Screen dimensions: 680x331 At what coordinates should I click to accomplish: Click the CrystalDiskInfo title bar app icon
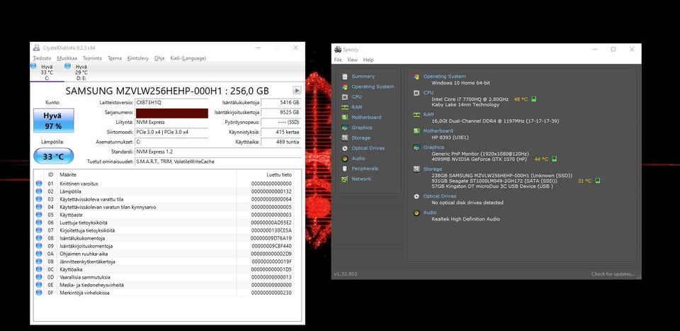[x=36, y=47]
